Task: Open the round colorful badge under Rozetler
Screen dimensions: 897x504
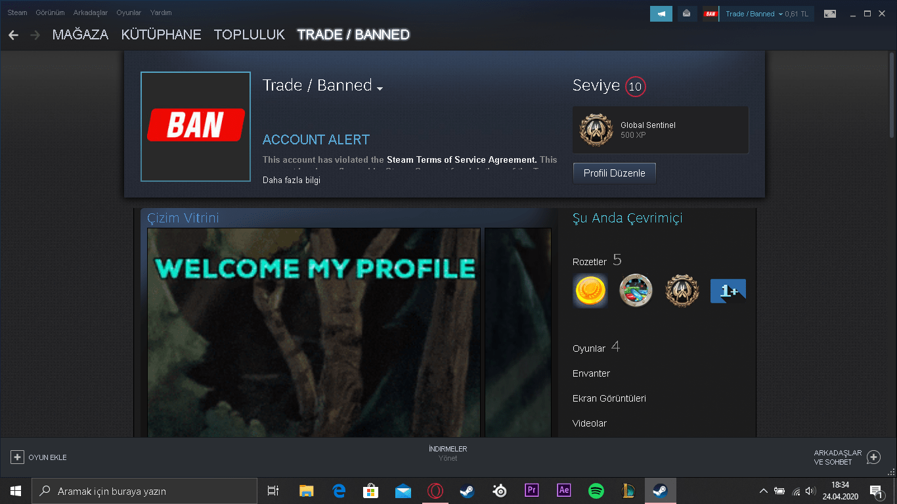Action: (x=636, y=291)
